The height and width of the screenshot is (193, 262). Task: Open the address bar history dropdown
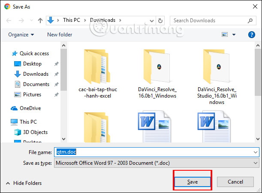(x=151, y=21)
